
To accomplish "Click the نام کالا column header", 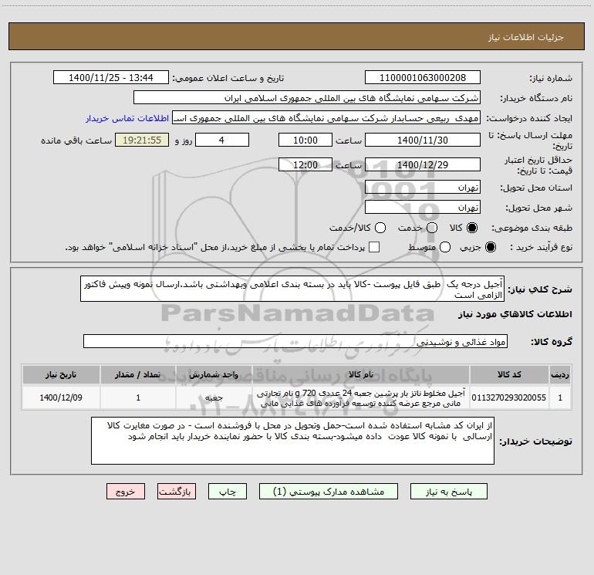I will point(361,375).
